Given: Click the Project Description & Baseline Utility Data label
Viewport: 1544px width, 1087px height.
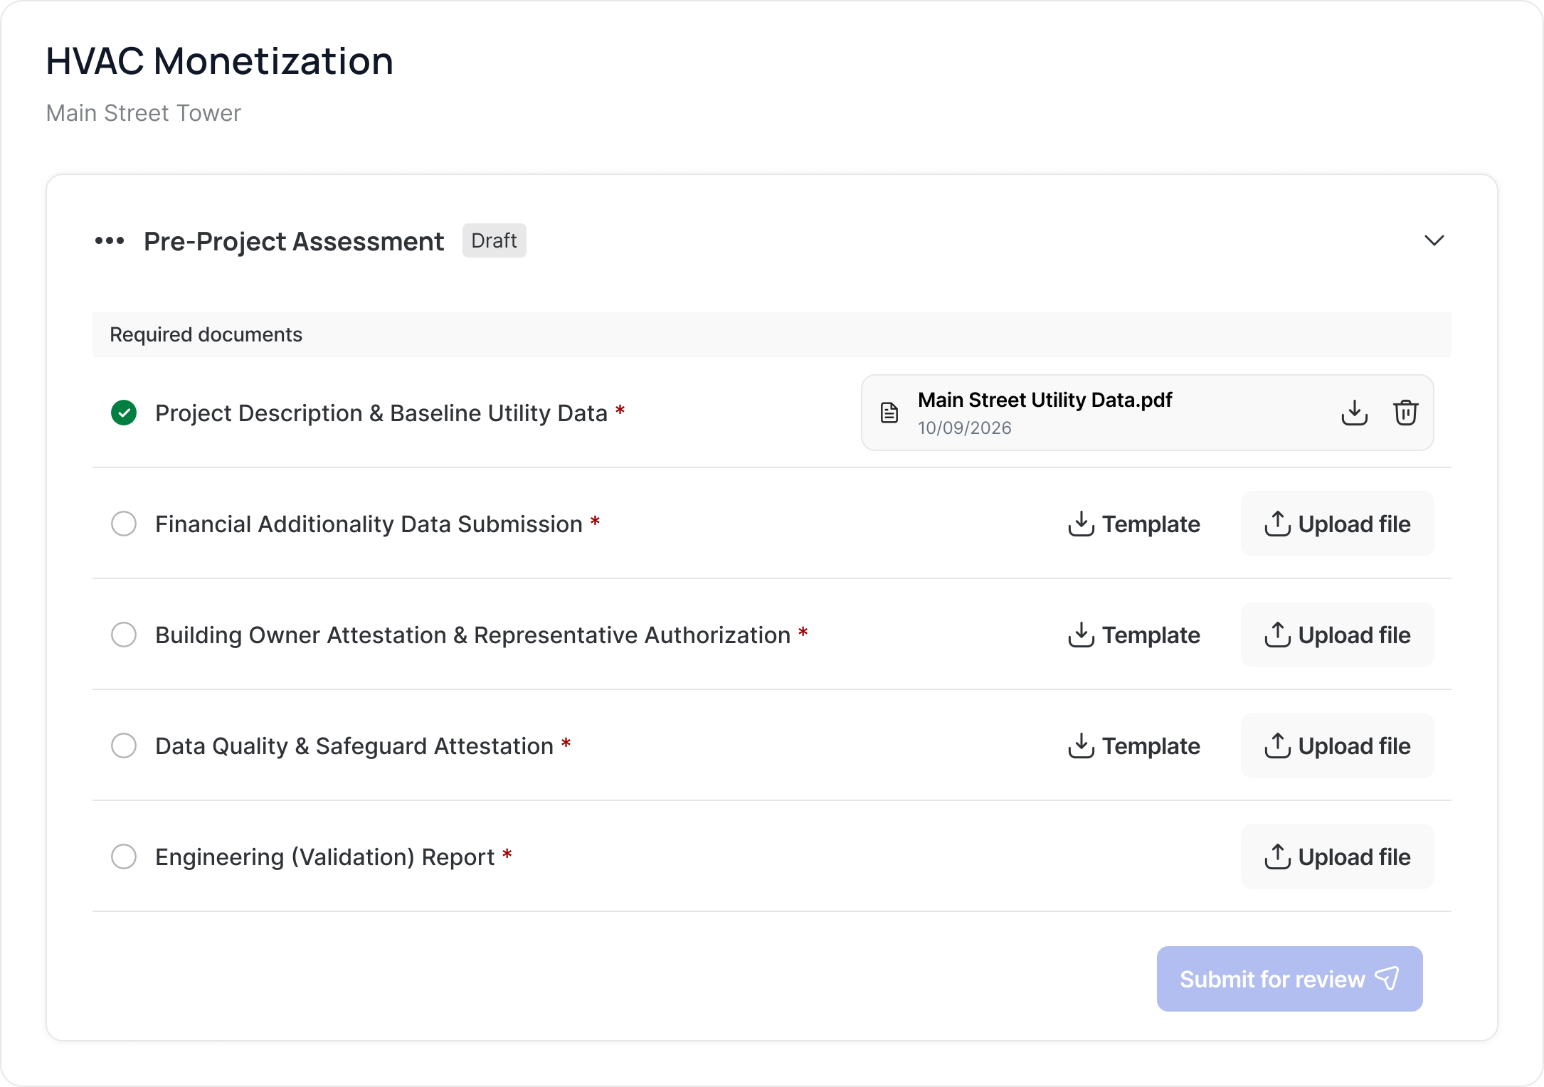Looking at the screenshot, I should pyautogui.click(x=381, y=413).
